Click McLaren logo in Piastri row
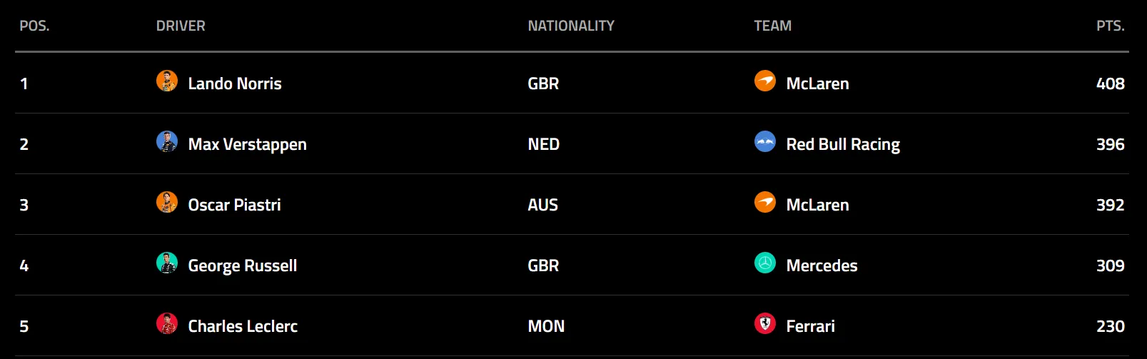1147x359 pixels. (x=765, y=203)
